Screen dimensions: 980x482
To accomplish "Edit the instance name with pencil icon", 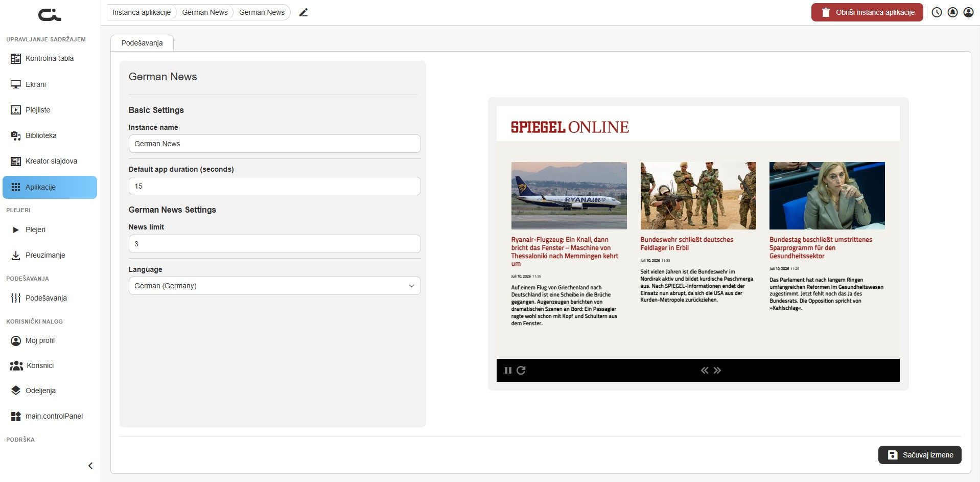I will pos(304,12).
